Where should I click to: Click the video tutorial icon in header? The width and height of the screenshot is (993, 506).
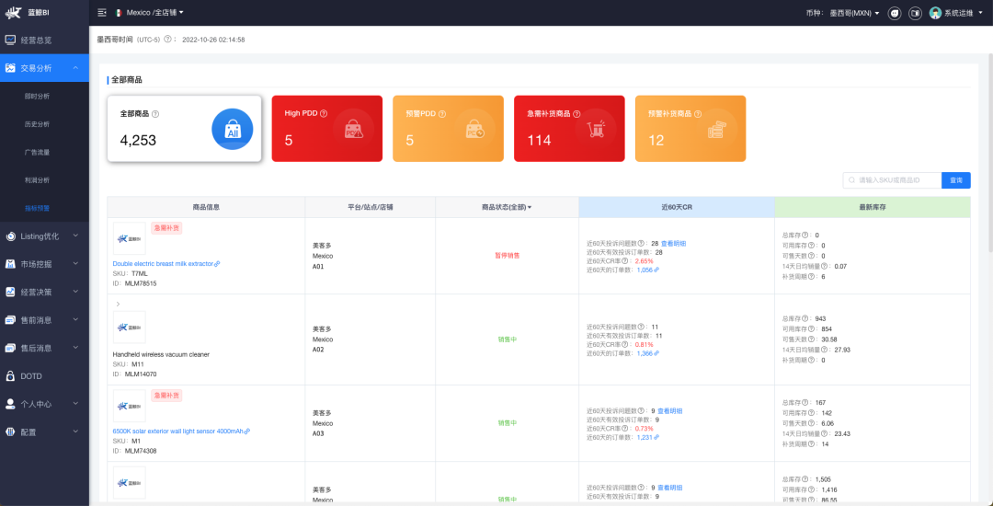[915, 13]
